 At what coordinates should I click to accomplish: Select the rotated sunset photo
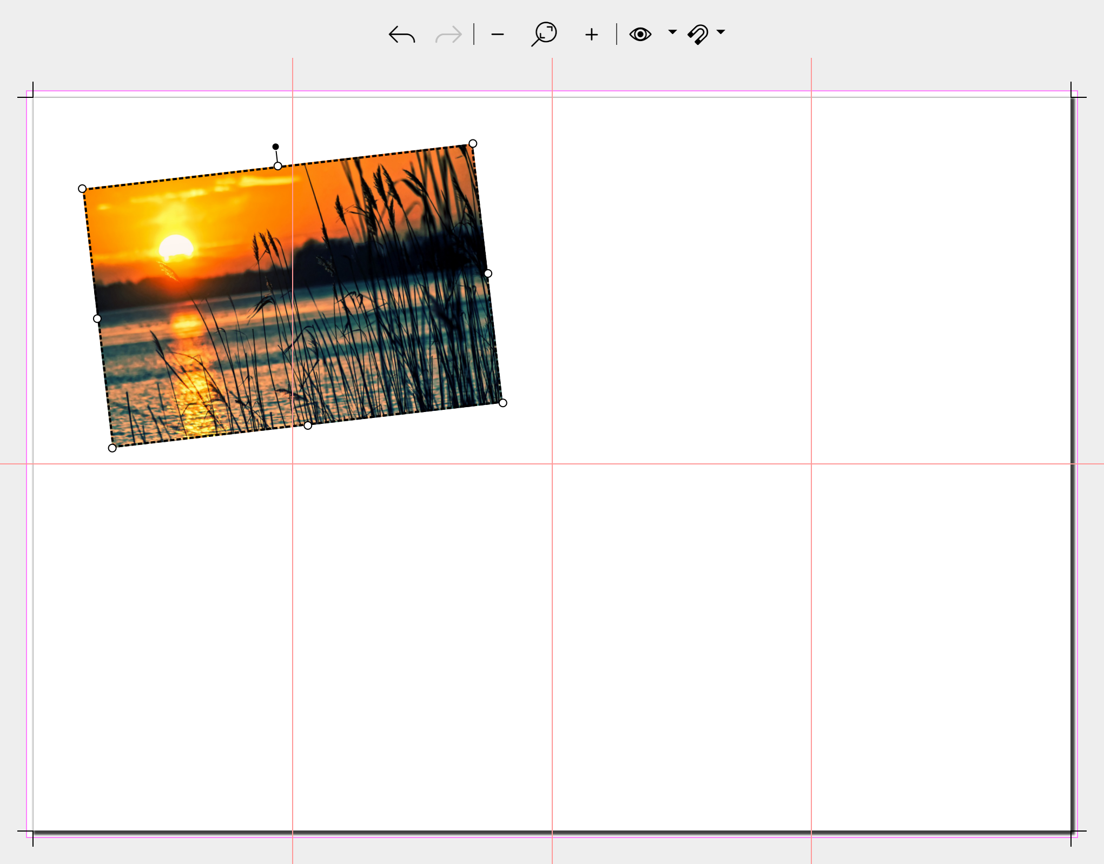(227, 303)
